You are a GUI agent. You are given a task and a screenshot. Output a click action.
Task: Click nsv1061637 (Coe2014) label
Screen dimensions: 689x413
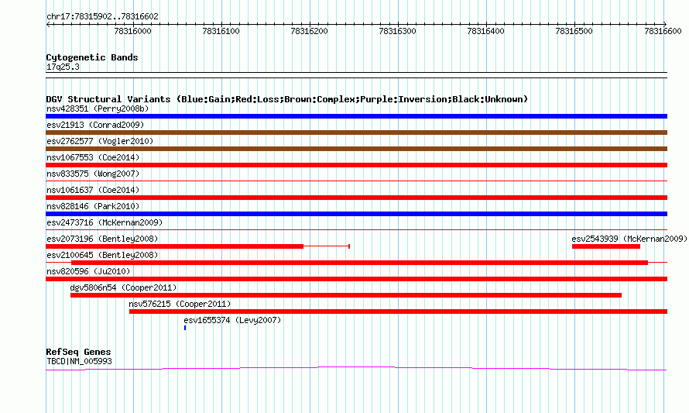click(x=93, y=190)
